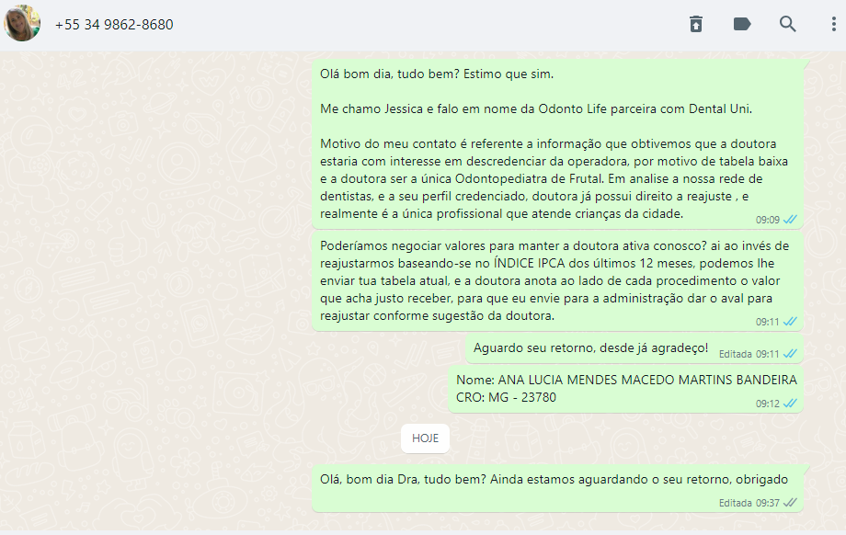Screen dimensions: 846x535
Task: Click the 09:09 timestamp on first message
Action: [x=767, y=220]
